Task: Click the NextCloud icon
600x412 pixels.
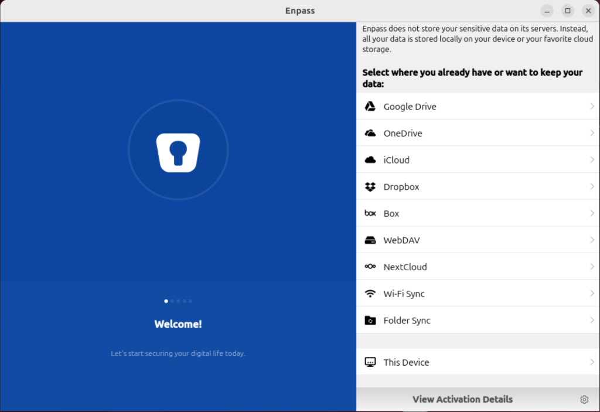Action: [x=370, y=267]
